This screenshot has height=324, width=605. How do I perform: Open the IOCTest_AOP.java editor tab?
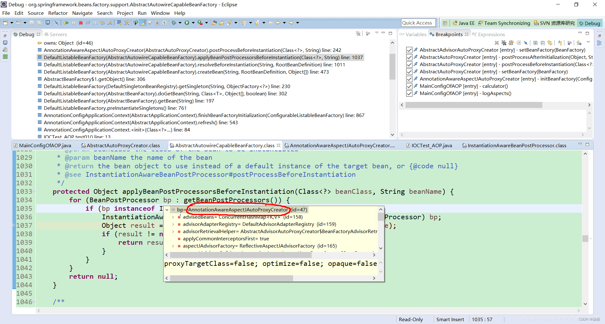point(429,145)
